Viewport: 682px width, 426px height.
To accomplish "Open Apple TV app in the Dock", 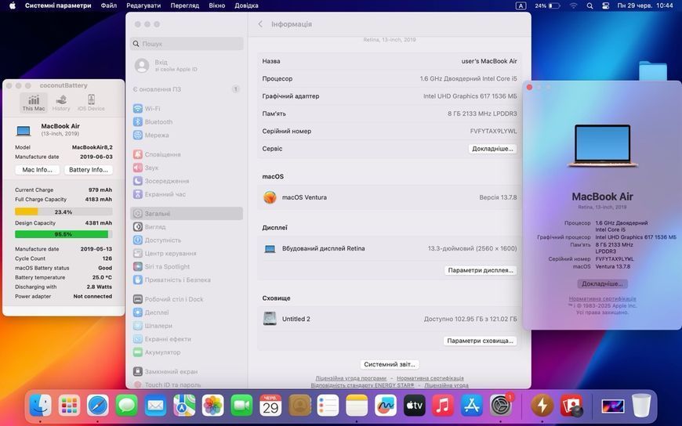I will 414,405.
